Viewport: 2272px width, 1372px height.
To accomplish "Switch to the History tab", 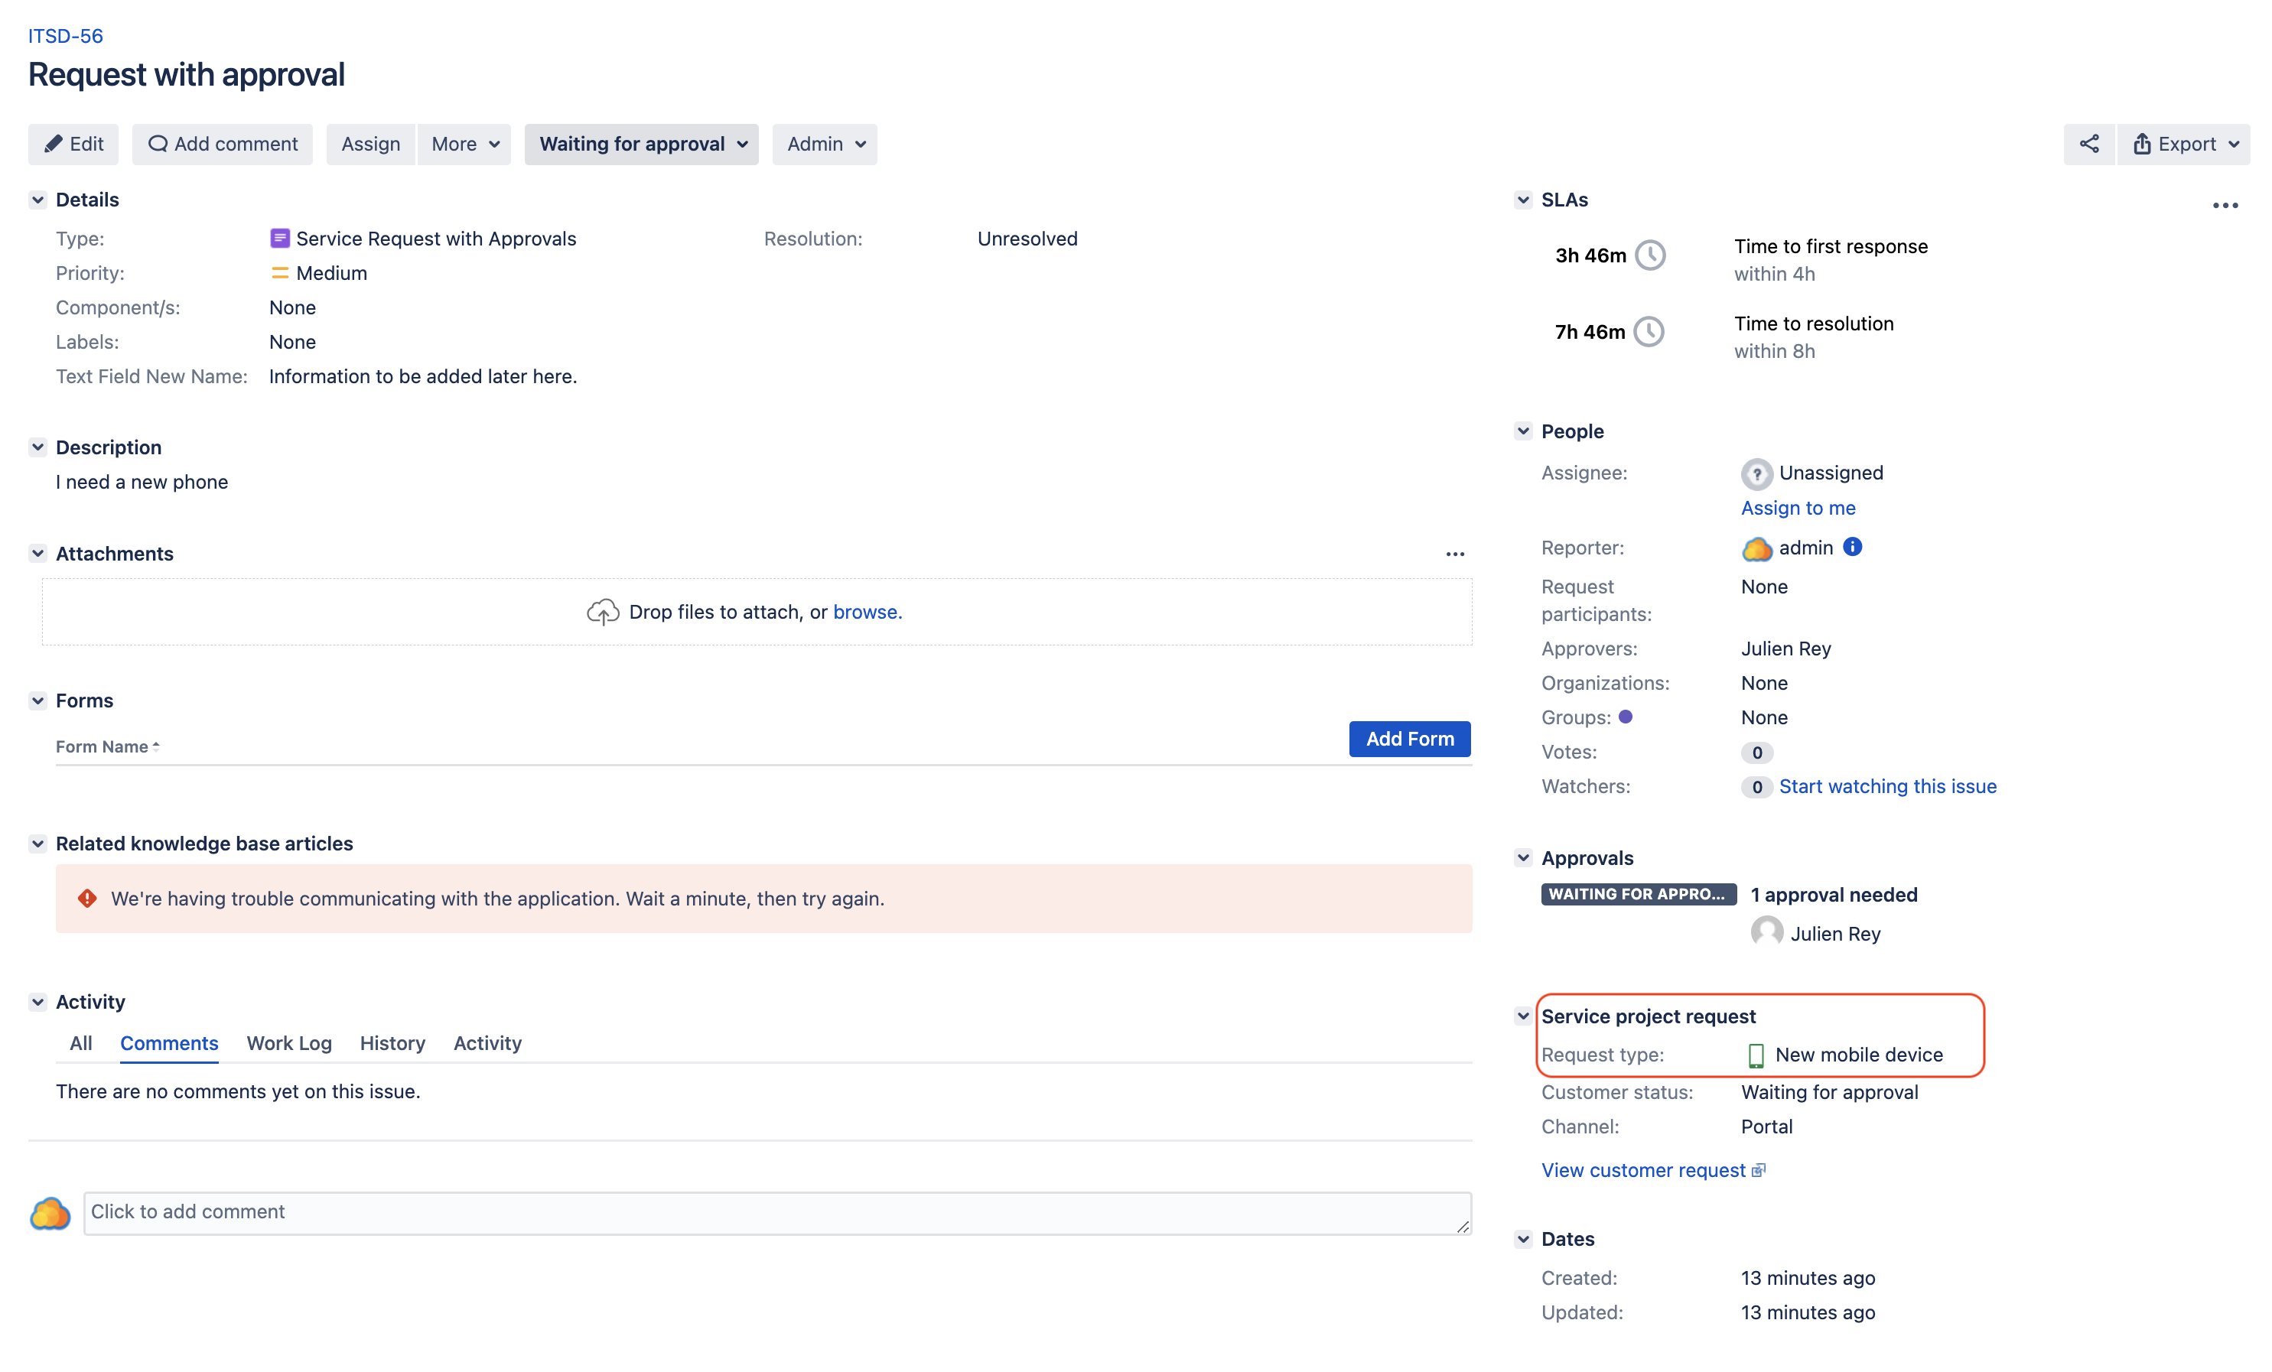I will 392,1043.
